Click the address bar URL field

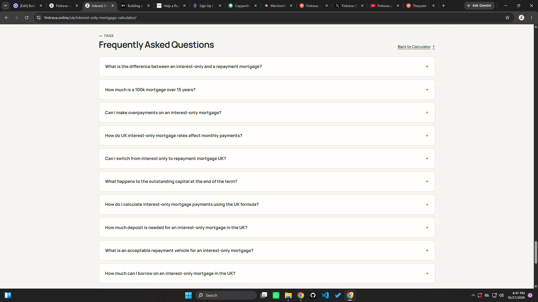click(x=269, y=18)
